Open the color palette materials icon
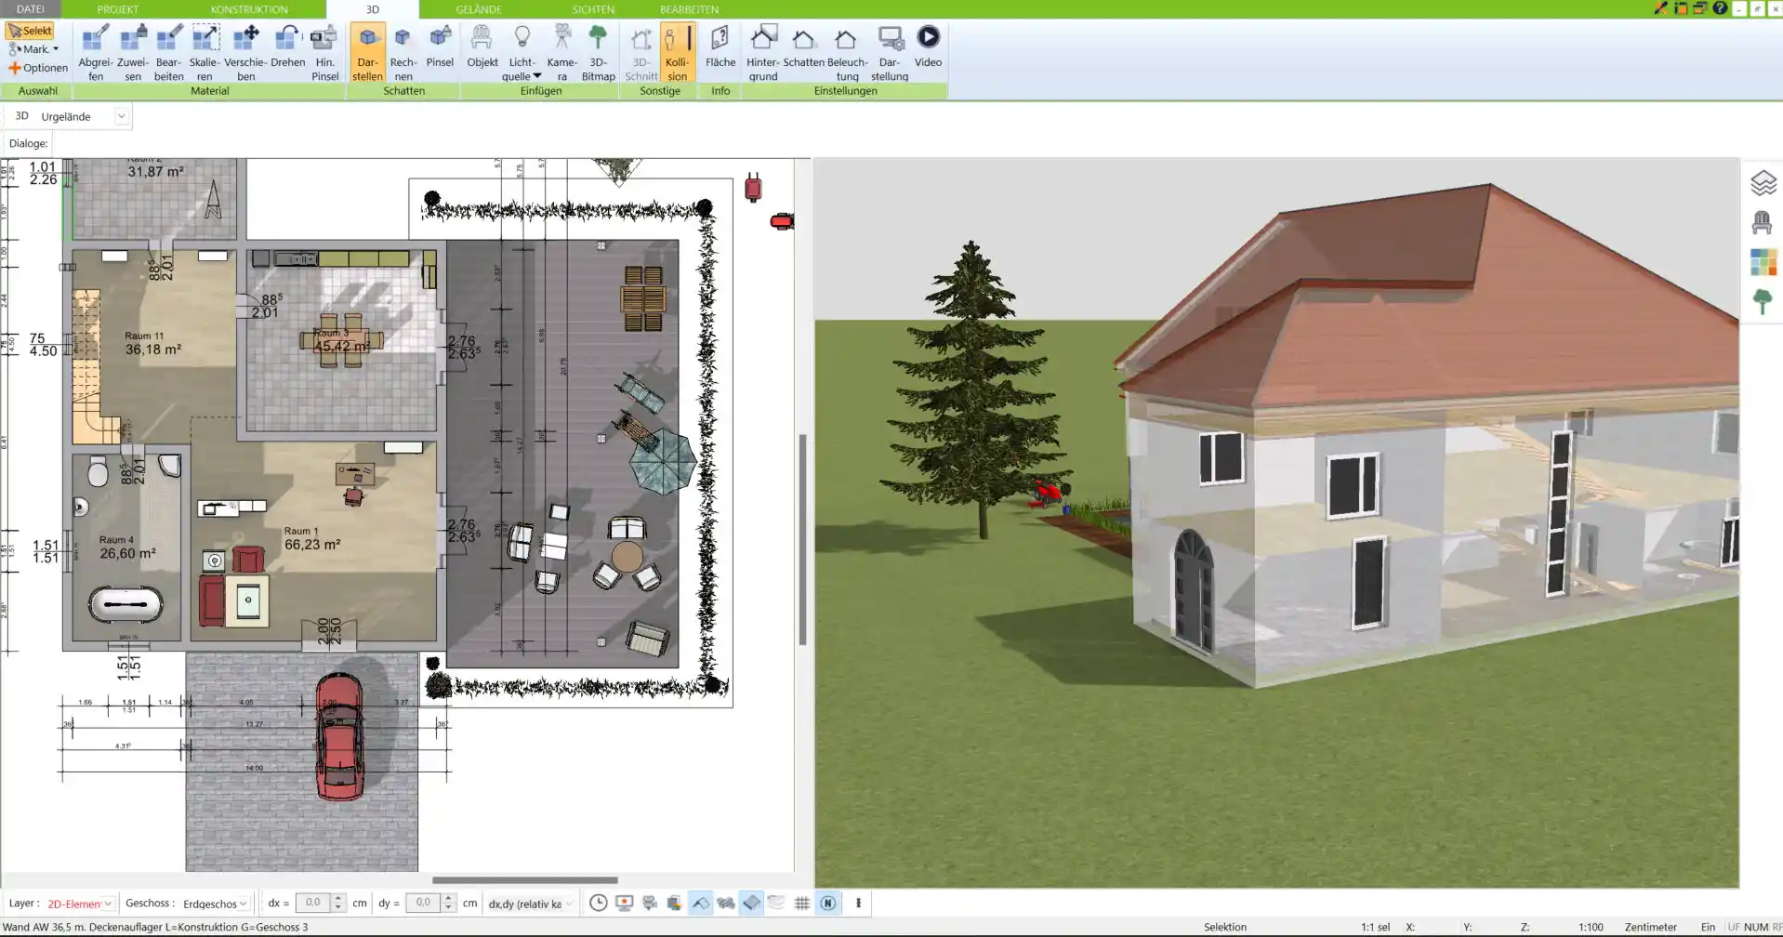Screen dimensions: 1783x937 (x=1763, y=262)
